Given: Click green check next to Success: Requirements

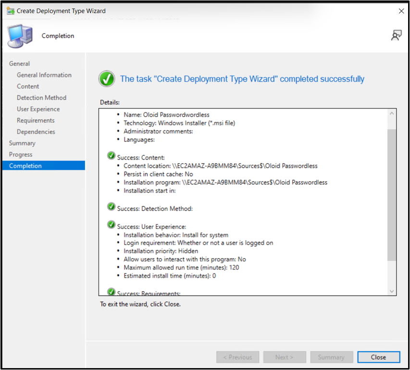Looking at the screenshot, I should point(111,291).
